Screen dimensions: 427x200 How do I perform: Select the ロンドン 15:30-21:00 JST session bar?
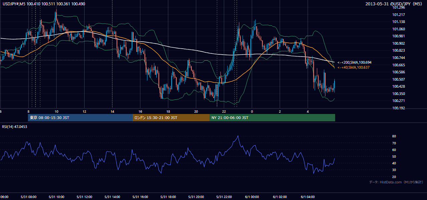tap(171, 118)
